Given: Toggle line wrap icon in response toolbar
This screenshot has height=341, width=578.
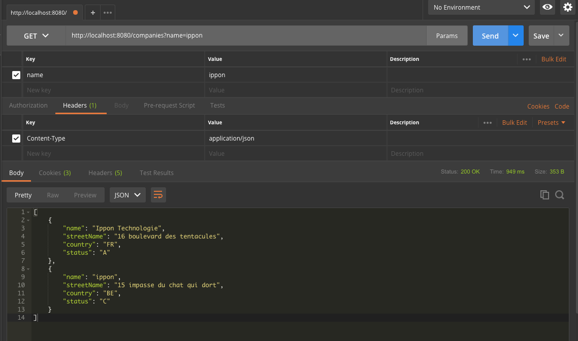Looking at the screenshot, I should tap(158, 195).
